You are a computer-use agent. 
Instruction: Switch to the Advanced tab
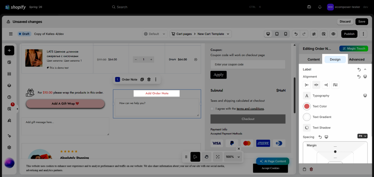coord(356,59)
